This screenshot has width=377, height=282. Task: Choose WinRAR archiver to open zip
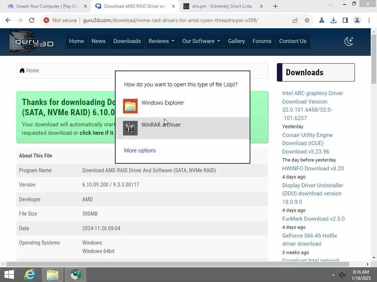[183, 128]
